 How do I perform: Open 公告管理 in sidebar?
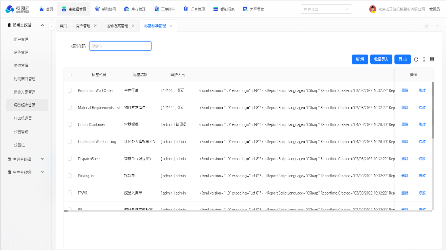pyautogui.click(x=21, y=132)
